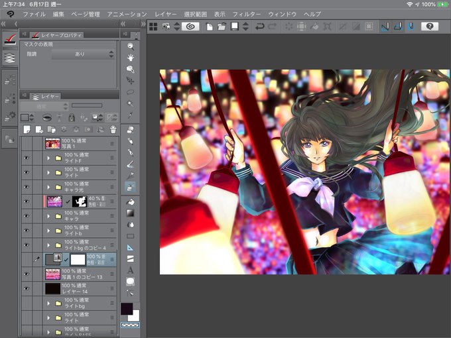Viewport: 451px width, 338px height.
Task: Switch to the レイヤープロパティ tab
Action: (x=57, y=35)
